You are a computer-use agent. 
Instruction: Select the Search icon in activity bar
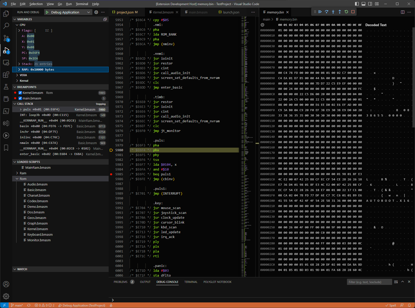[6, 26]
